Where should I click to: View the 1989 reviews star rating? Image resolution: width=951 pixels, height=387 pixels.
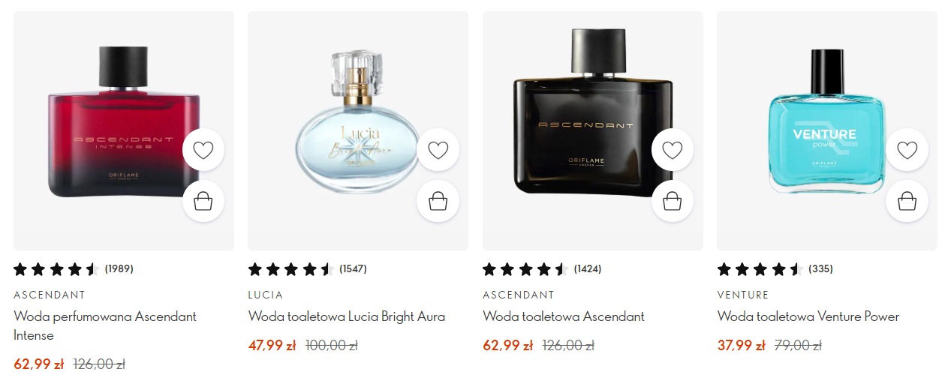[74, 268]
